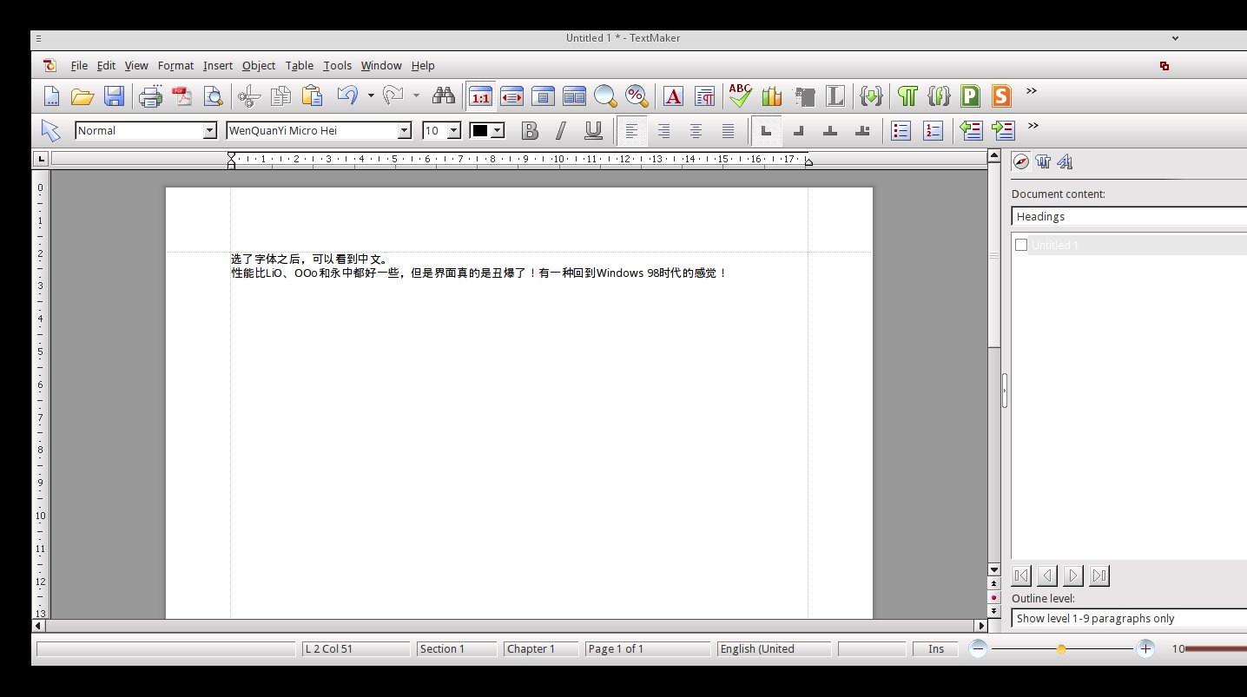Open the Tools menu
The image size is (1247, 697).
click(337, 65)
